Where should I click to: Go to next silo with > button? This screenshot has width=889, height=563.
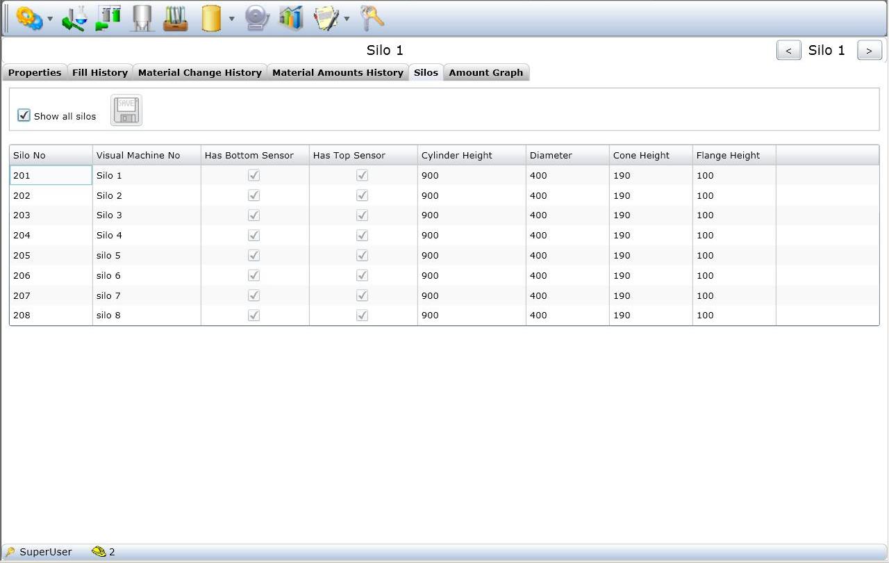coord(869,51)
